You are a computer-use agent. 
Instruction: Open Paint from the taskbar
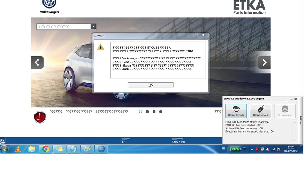87,149
